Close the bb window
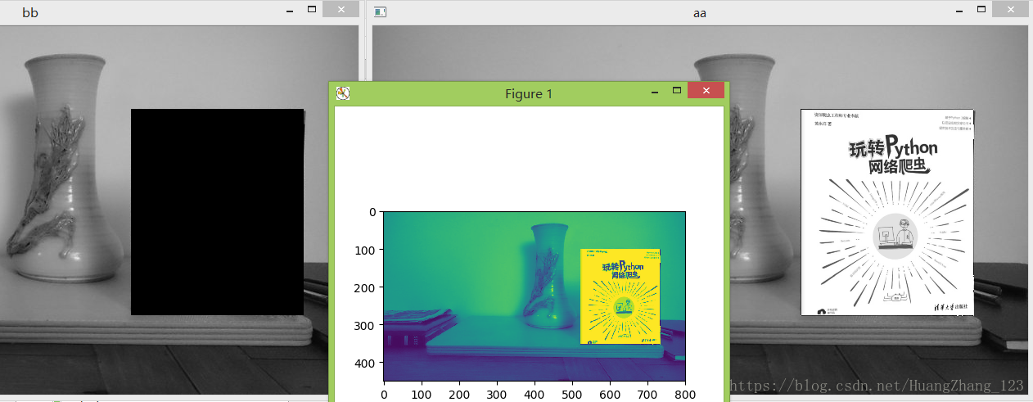The image size is (1033, 402). pyautogui.click(x=341, y=9)
